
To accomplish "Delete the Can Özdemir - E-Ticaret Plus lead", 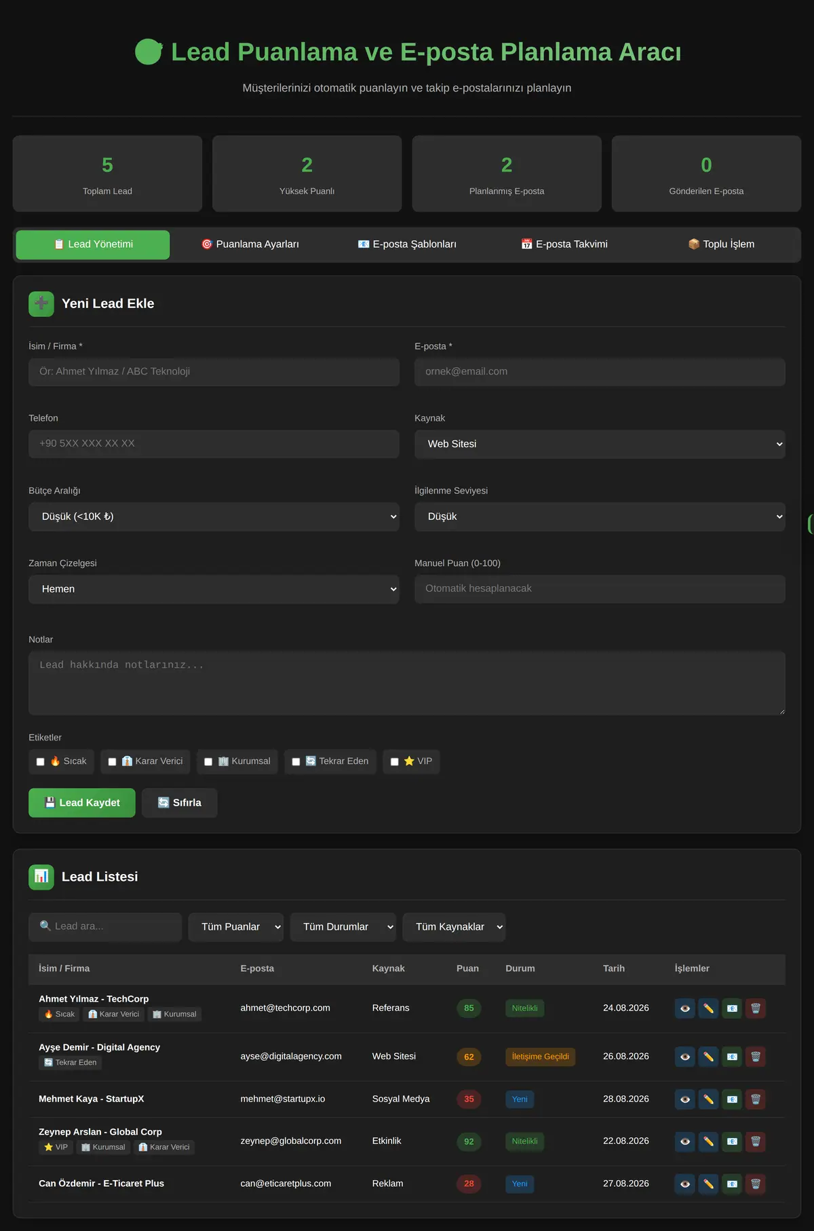I will tap(756, 1184).
